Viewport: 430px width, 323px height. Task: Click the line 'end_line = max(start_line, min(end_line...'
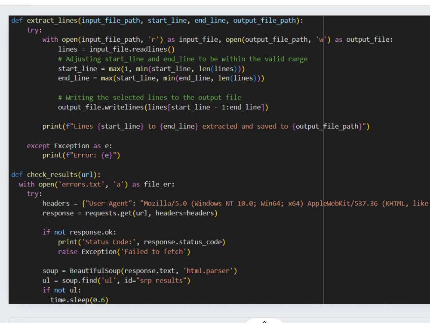tap(161, 78)
